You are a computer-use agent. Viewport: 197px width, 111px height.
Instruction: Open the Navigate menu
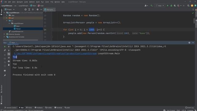[20, 2]
